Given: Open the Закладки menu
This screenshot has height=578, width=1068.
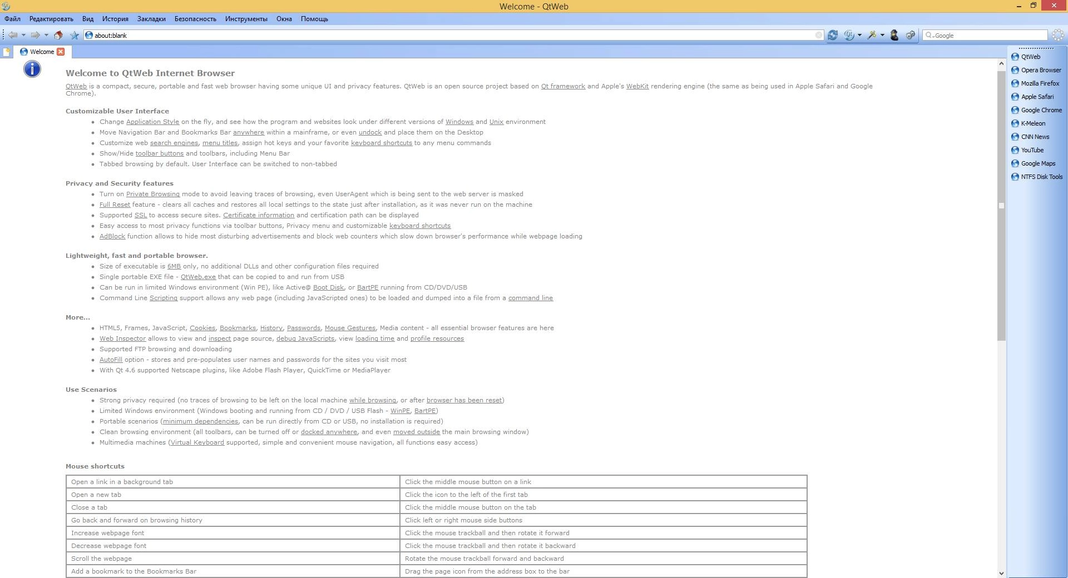Looking at the screenshot, I should 151,19.
